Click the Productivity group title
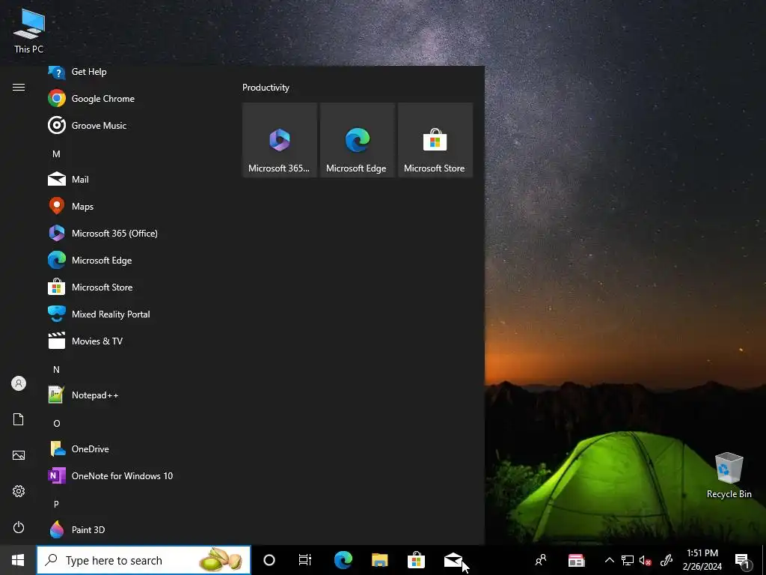This screenshot has height=575, width=766. click(x=266, y=88)
